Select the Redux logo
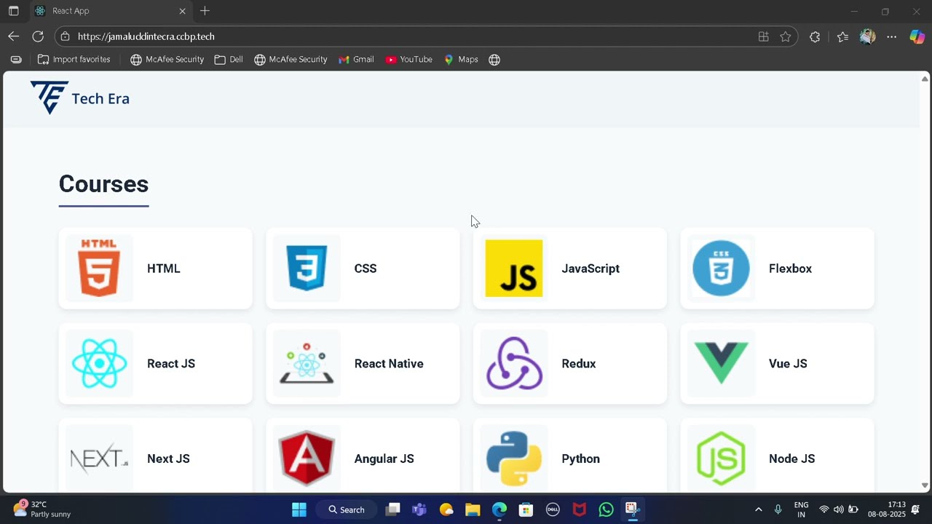The width and height of the screenshot is (932, 524). (x=514, y=363)
